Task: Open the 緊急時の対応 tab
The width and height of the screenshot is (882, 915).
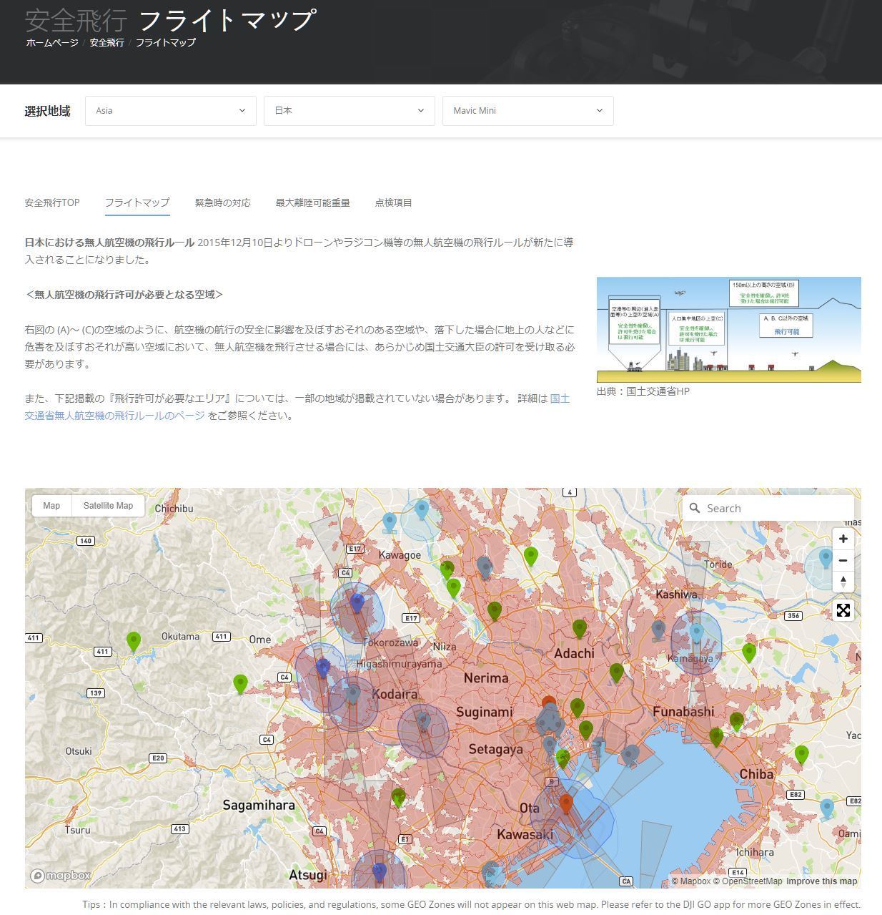Action: (x=222, y=202)
